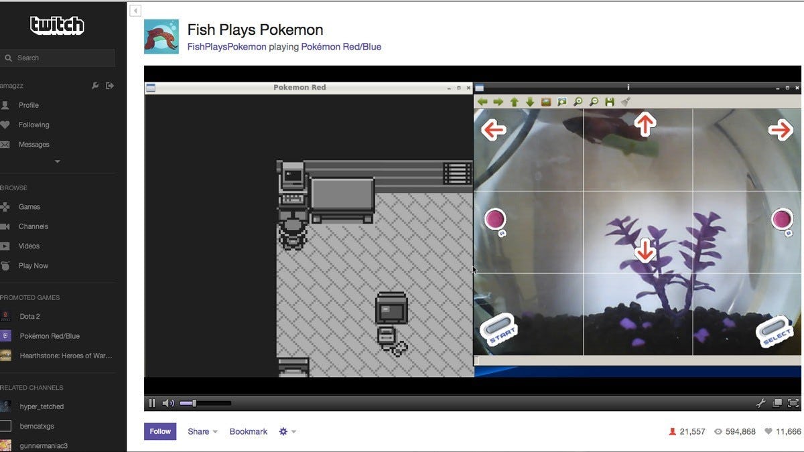Open stream settings via the wrench icon
The height and width of the screenshot is (452, 804).
(762, 402)
